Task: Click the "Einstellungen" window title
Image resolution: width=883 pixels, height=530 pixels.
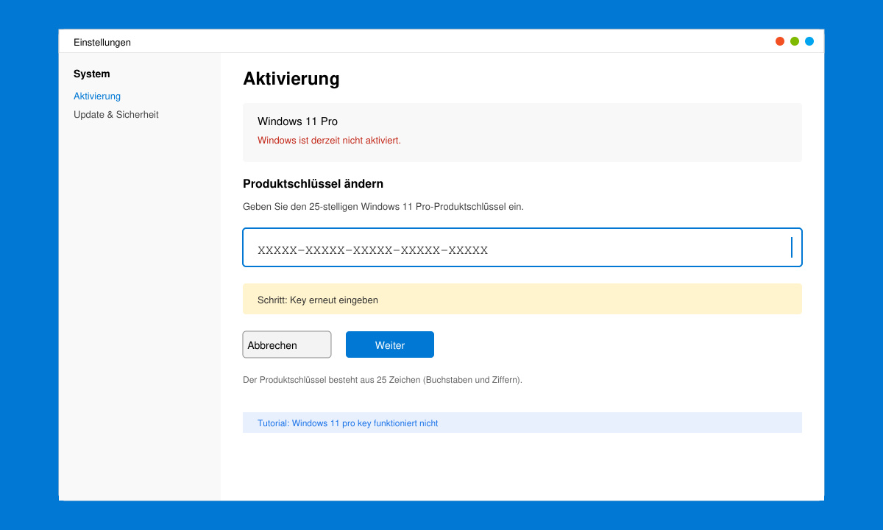Action: (102, 42)
